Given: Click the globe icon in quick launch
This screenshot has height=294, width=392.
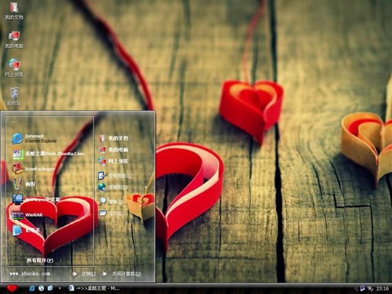Looking at the screenshot, I should click(x=41, y=288).
